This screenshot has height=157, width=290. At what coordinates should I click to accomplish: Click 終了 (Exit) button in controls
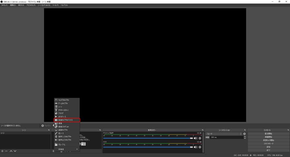(268, 150)
